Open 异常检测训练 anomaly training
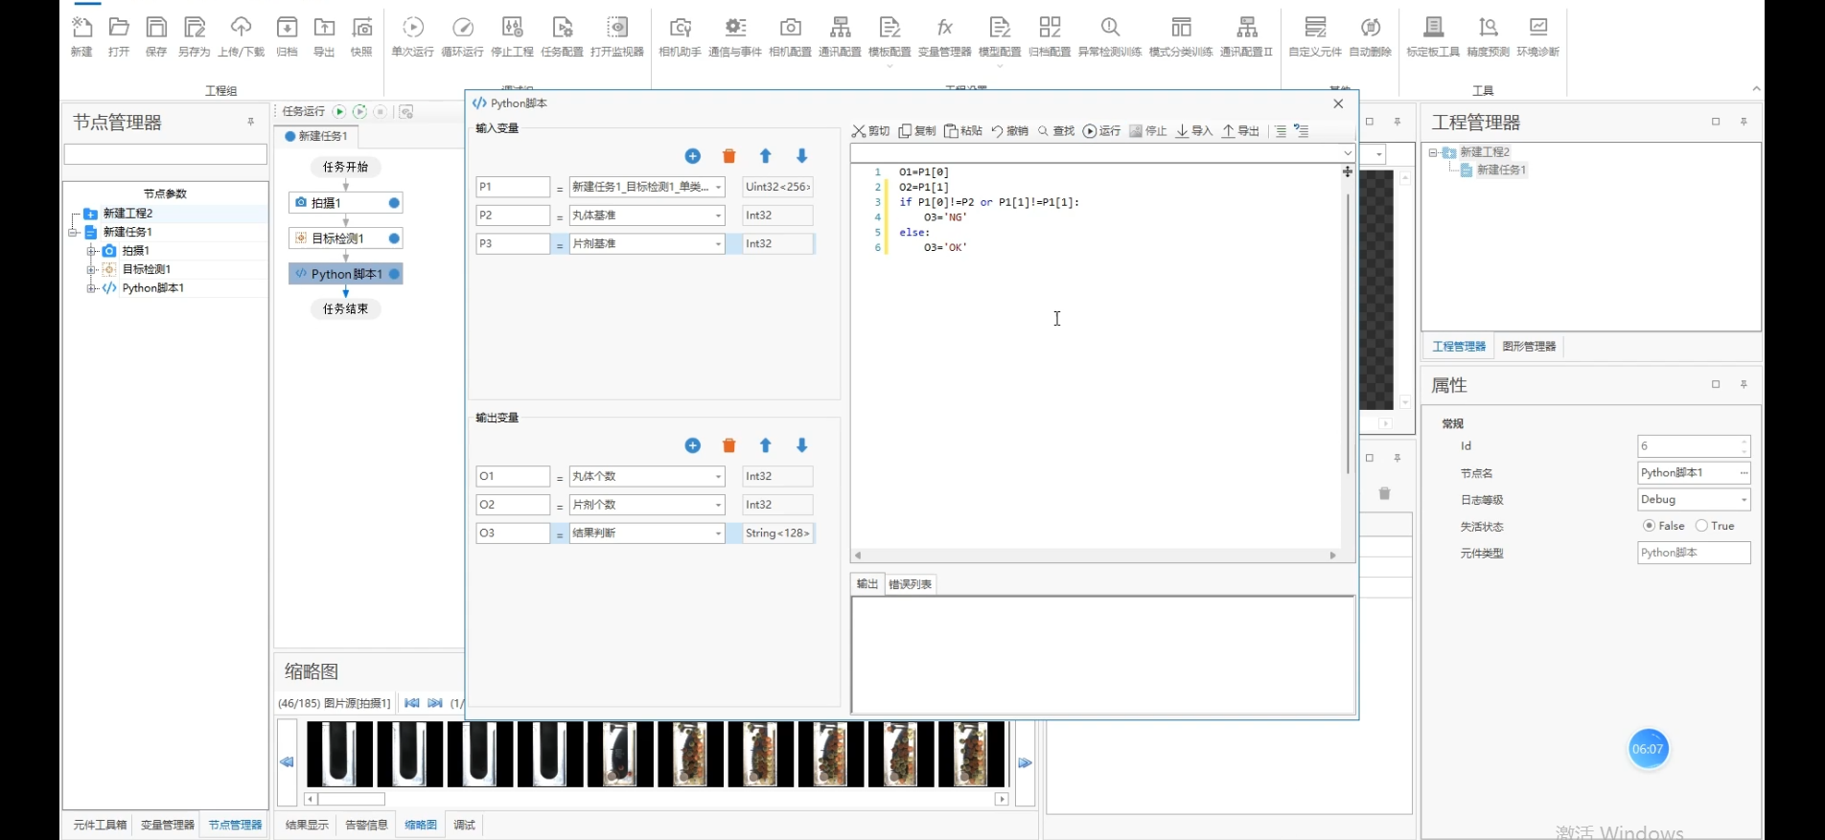The image size is (1825, 840). pyautogui.click(x=1110, y=36)
